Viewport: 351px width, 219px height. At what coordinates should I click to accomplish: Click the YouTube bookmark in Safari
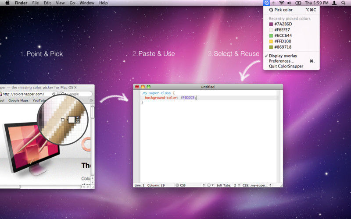(x=39, y=101)
